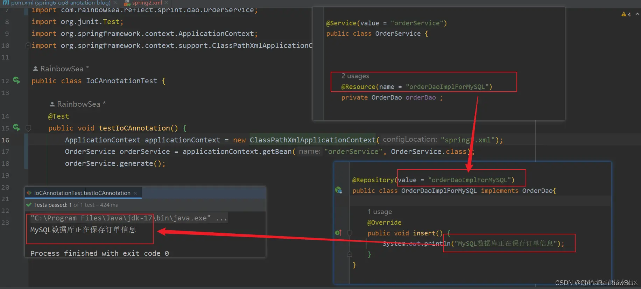Image resolution: width=641 pixels, height=289 pixels.
Task: Click the testIoCAnnotation method name
Action: 134,128
